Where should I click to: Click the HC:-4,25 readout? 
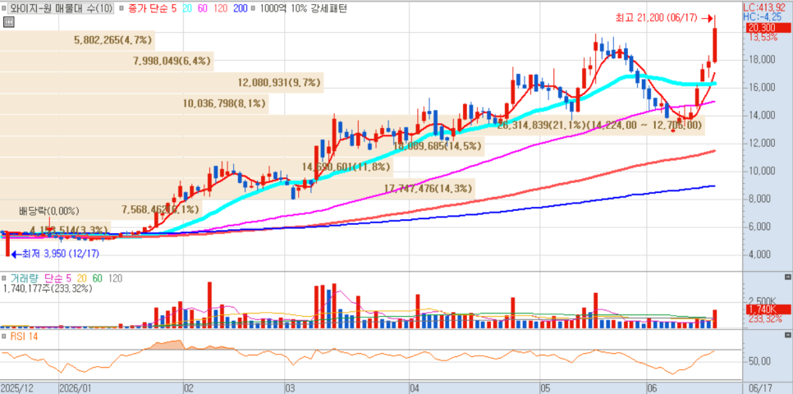763,16
